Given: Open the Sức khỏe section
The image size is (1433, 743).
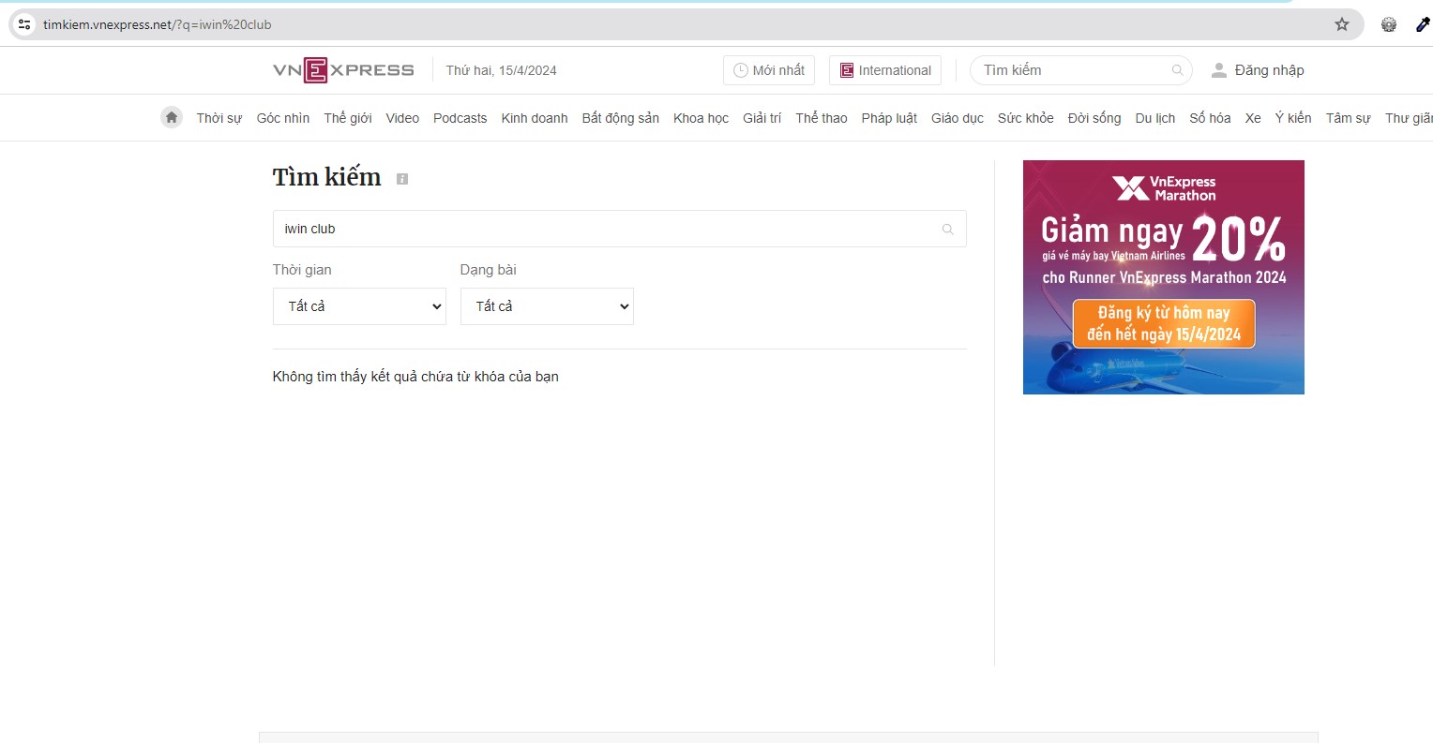Looking at the screenshot, I should [1026, 118].
